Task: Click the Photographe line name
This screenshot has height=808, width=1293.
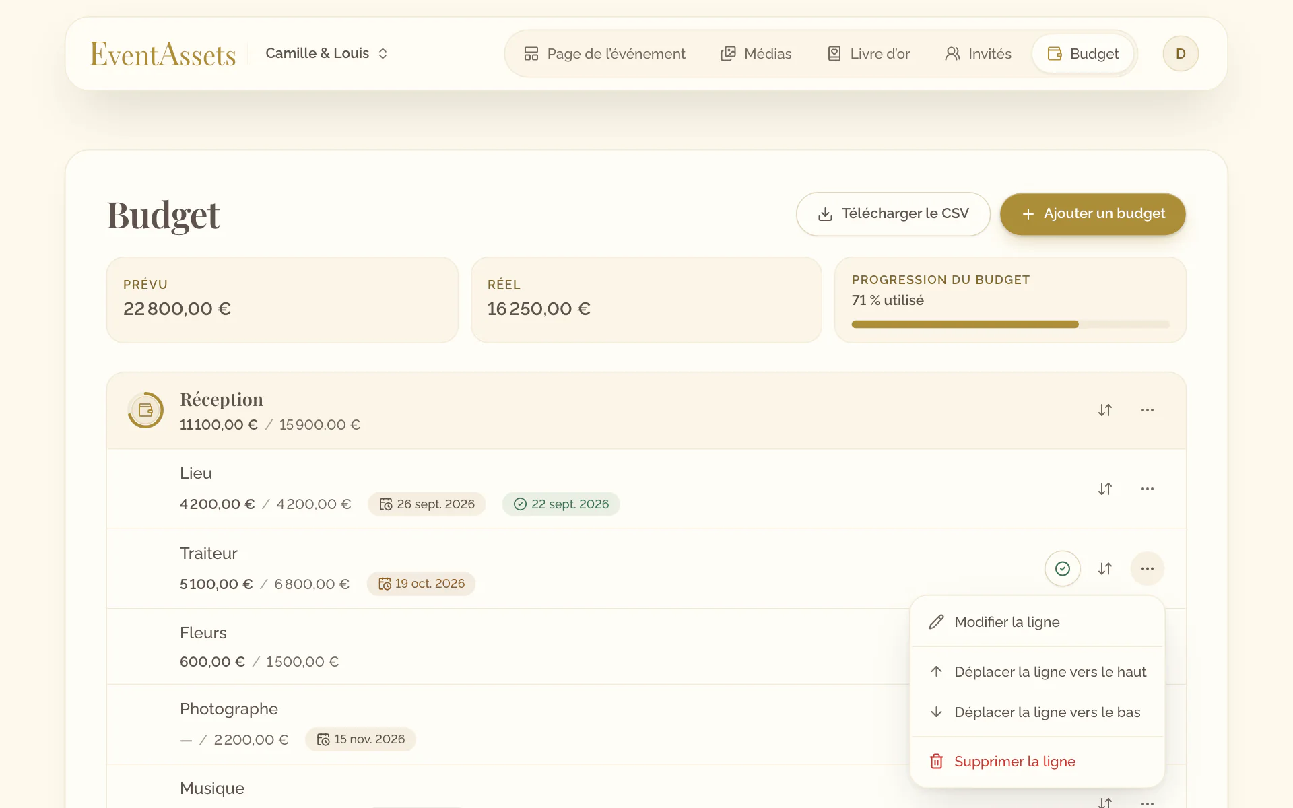Action: coord(229,709)
